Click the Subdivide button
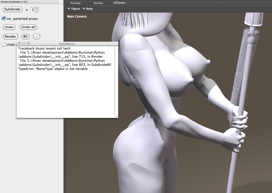This screenshot has height=193, width=272. pyautogui.click(x=12, y=9)
